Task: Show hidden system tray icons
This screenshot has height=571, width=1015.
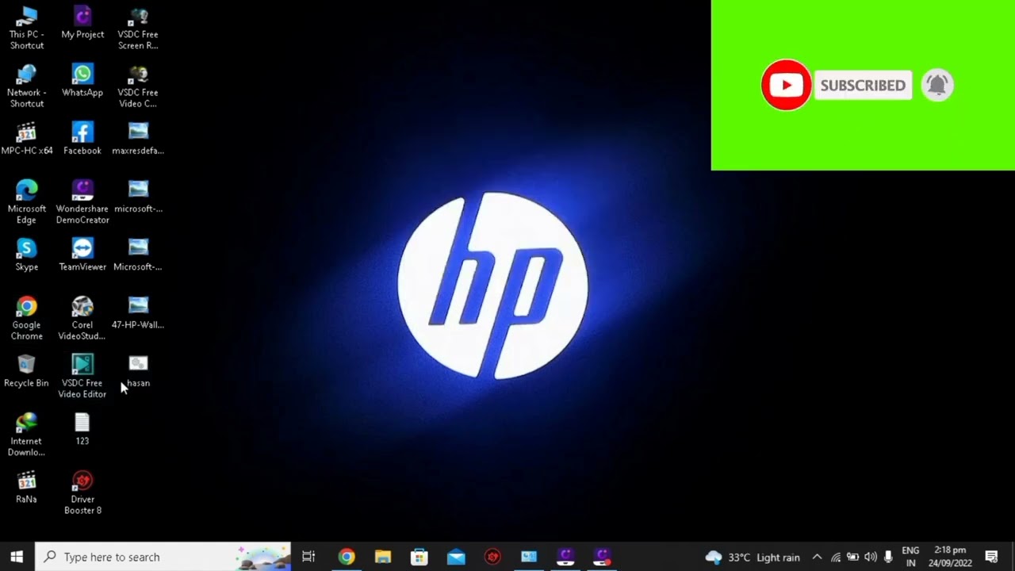Action: pyautogui.click(x=818, y=557)
